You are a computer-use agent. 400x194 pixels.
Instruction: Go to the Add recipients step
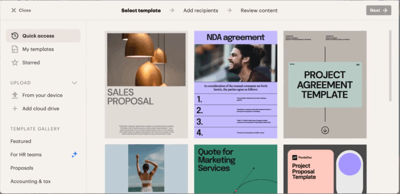pyautogui.click(x=201, y=11)
